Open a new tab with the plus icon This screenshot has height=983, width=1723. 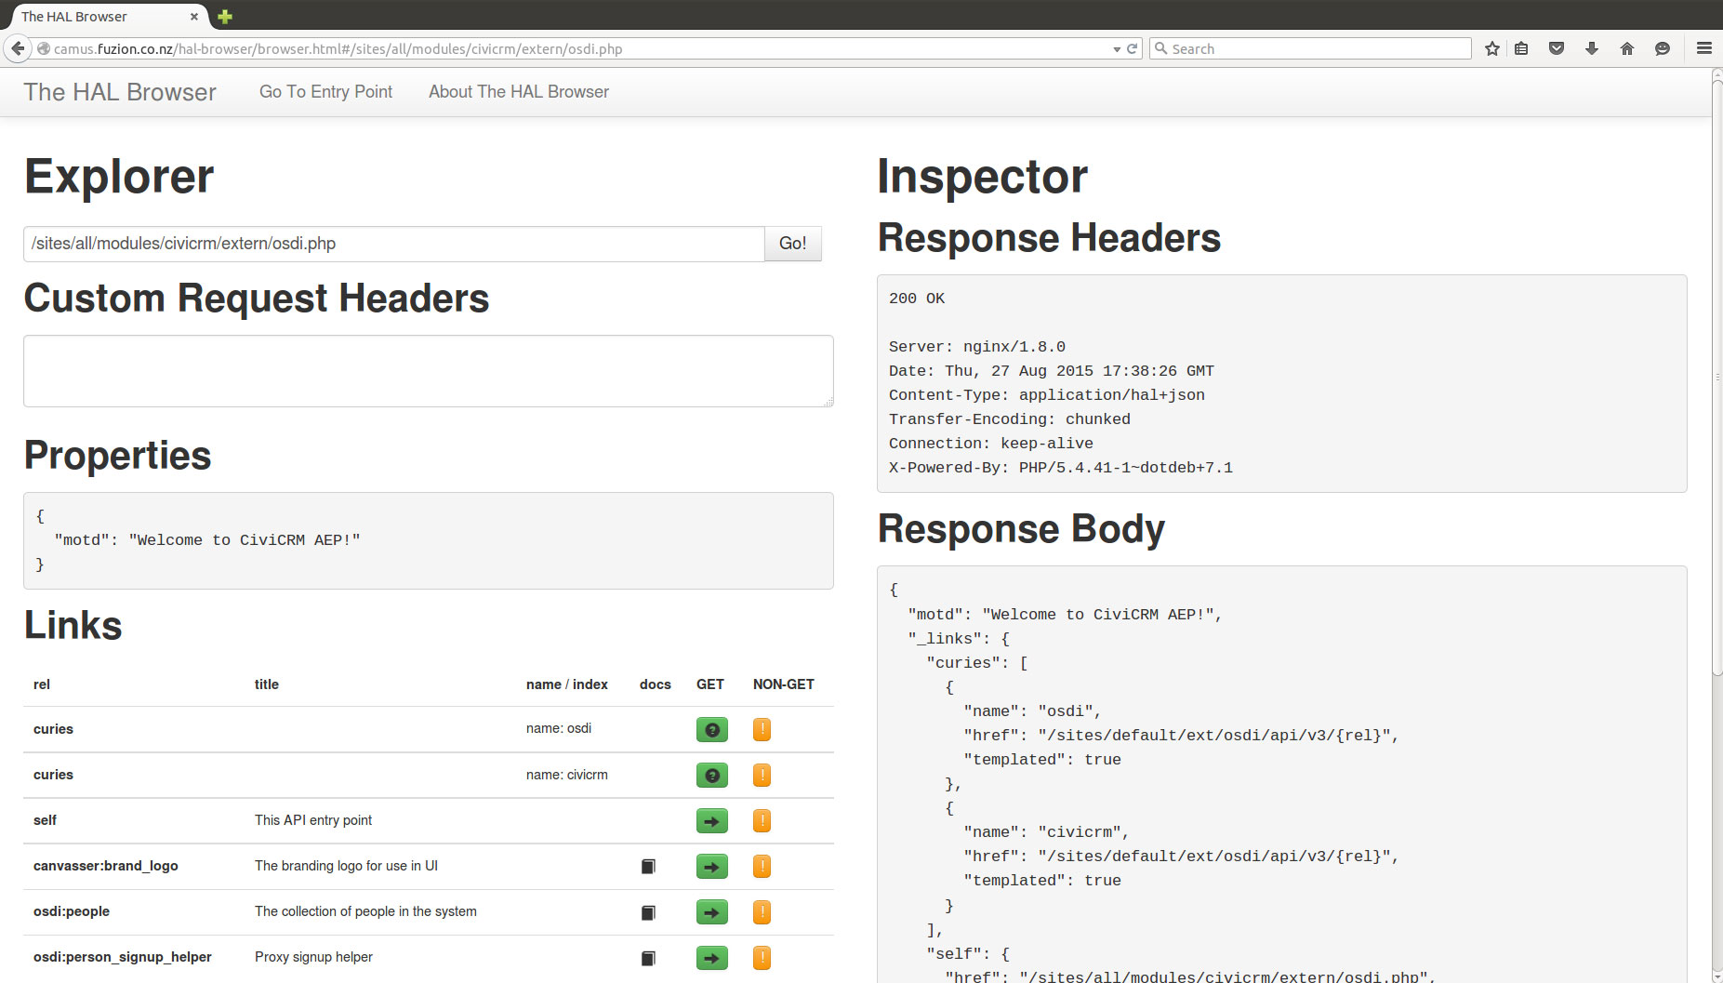(225, 16)
